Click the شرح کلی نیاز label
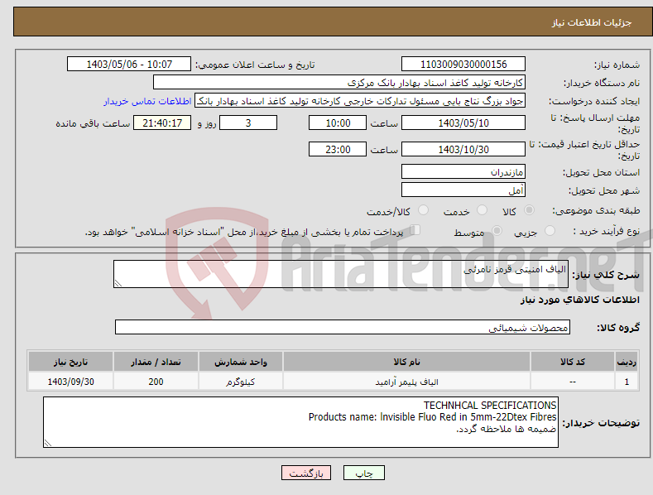The width and height of the screenshot is (653, 495). tap(606, 275)
